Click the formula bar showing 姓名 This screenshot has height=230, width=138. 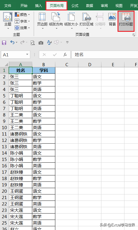pyautogui.click(x=105, y=55)
